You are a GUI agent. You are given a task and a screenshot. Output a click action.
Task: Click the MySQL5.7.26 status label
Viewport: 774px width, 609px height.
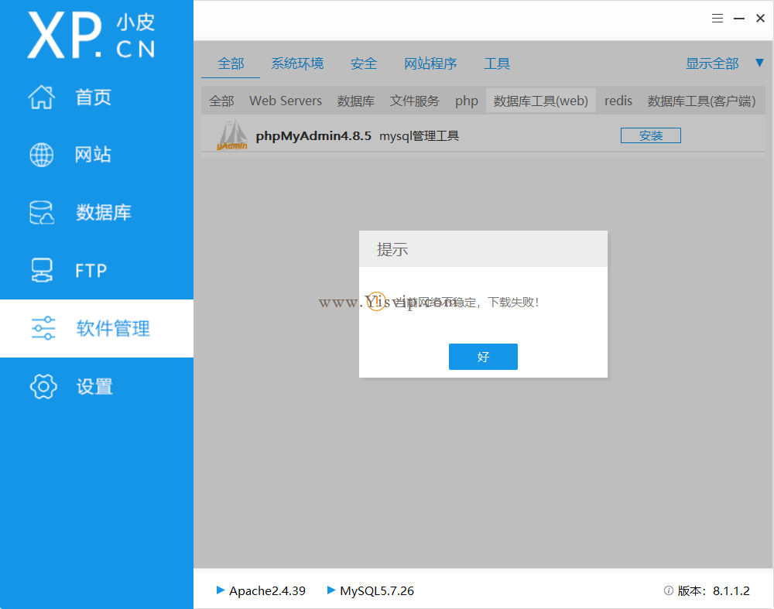[x=377, y=590]
